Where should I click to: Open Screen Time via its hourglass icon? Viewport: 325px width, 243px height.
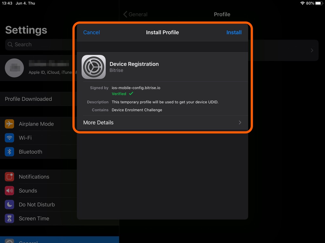pos(9,218)
